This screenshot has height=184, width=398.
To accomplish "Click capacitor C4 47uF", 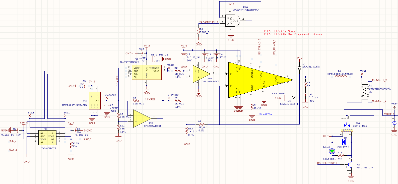I will pyautogui.click(x=216, y=54).
